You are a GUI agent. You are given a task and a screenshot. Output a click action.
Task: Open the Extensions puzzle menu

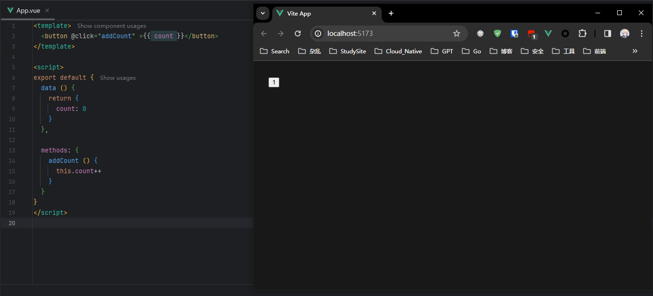(582, 34)
